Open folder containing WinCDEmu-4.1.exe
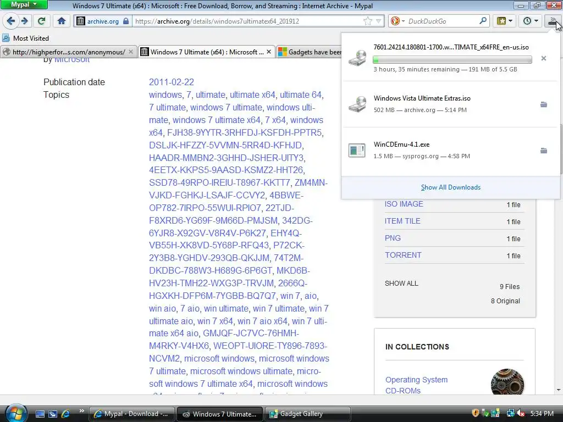 pyautogui.click(x=544, y=151)
